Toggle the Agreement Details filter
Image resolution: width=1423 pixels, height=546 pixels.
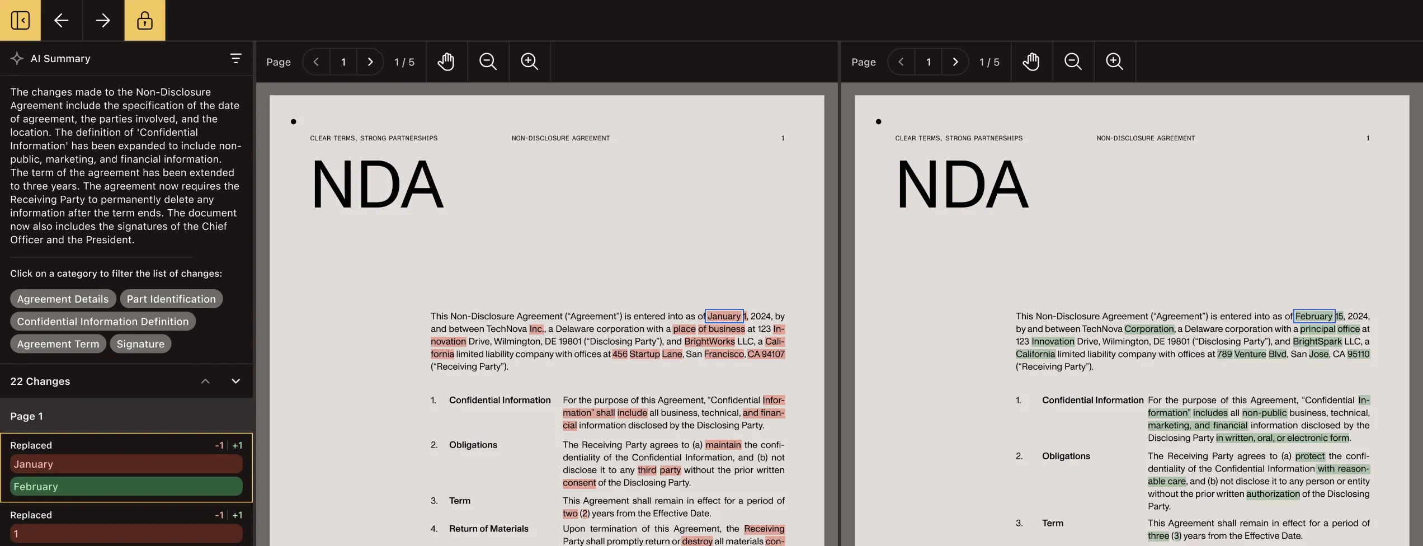(x=63, y=299)
